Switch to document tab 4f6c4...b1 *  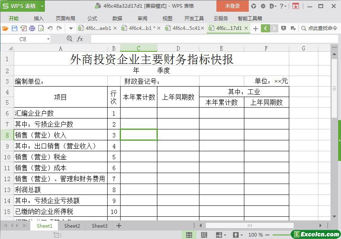point(138,28)
